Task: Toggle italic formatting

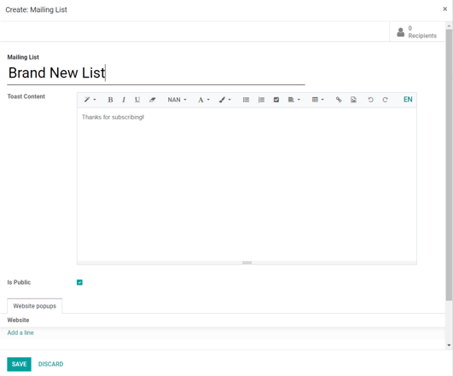Action: [x=124, y=100]
